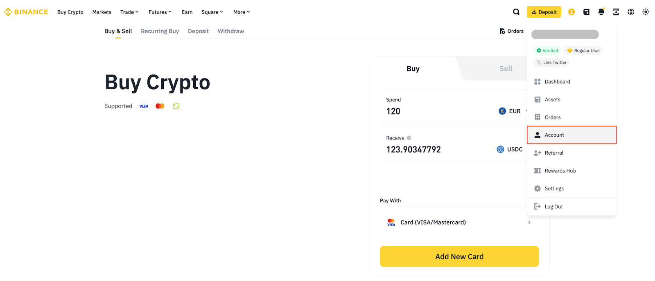Switch to the Recurring Buy tab
Viewport: 655px width, 281px height.
tap(160, 31)
